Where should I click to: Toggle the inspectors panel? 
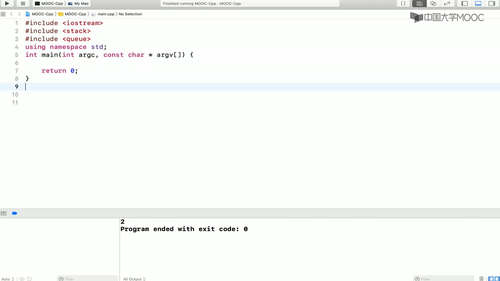(x=492, y=3)
